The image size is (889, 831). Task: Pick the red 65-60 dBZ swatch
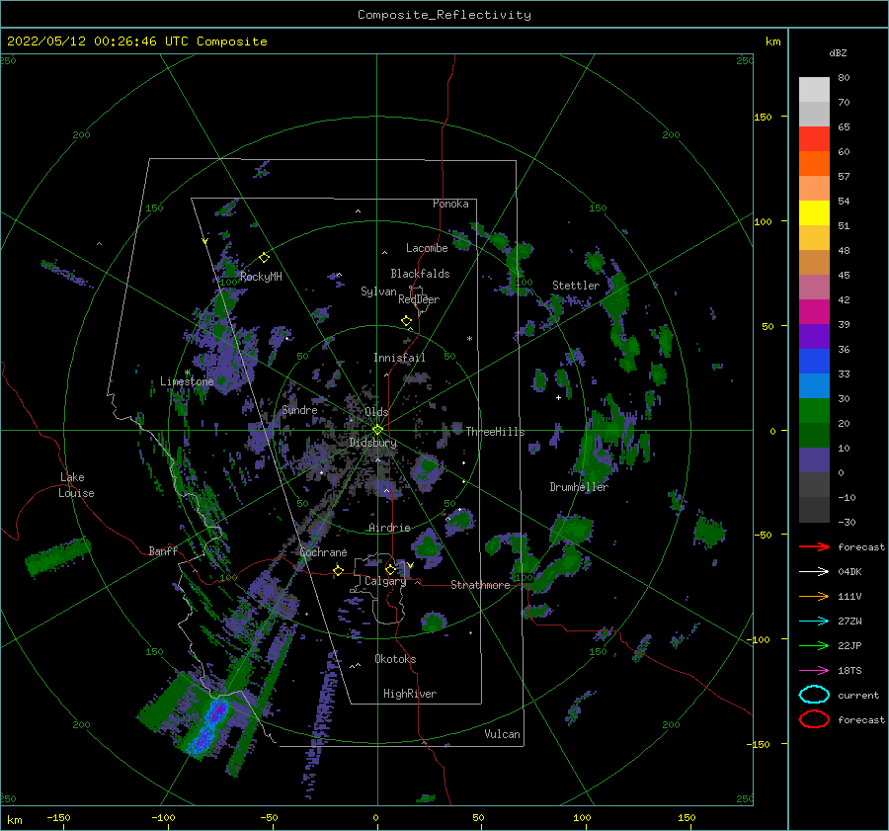tap(814, 139)
